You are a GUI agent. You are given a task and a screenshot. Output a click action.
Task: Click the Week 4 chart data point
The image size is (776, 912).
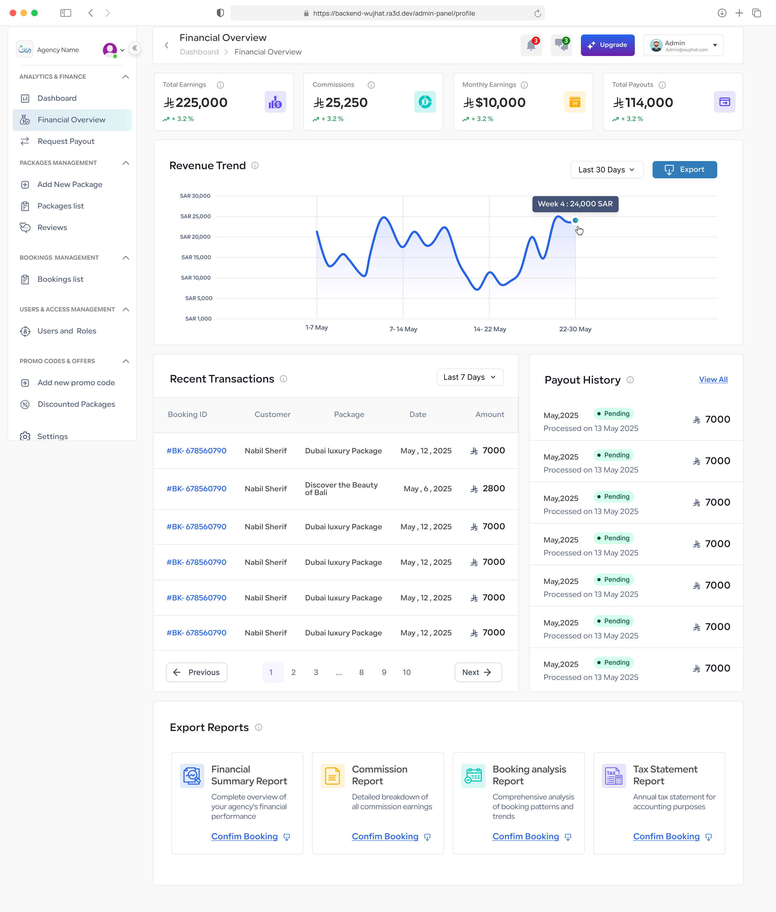point(576,220)
